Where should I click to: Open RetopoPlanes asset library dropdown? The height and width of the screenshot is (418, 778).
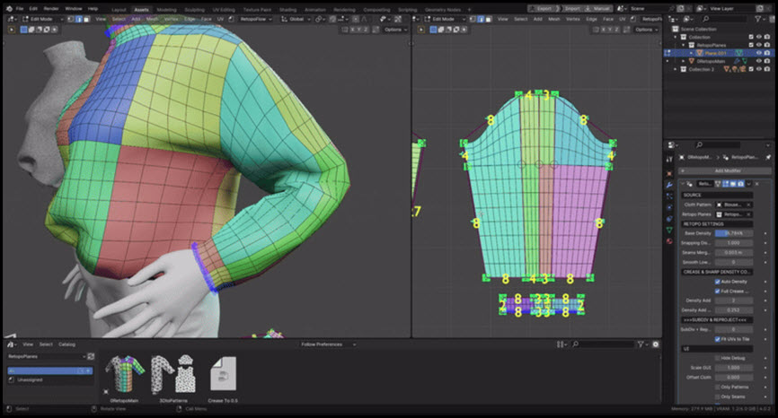pyautogui.click(x=47, y=357)
